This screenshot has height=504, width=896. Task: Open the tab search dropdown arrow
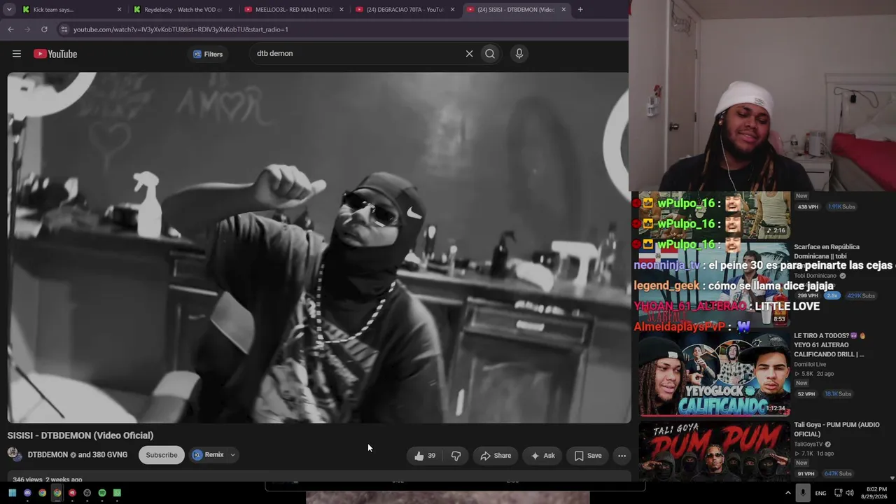point(9,10)
